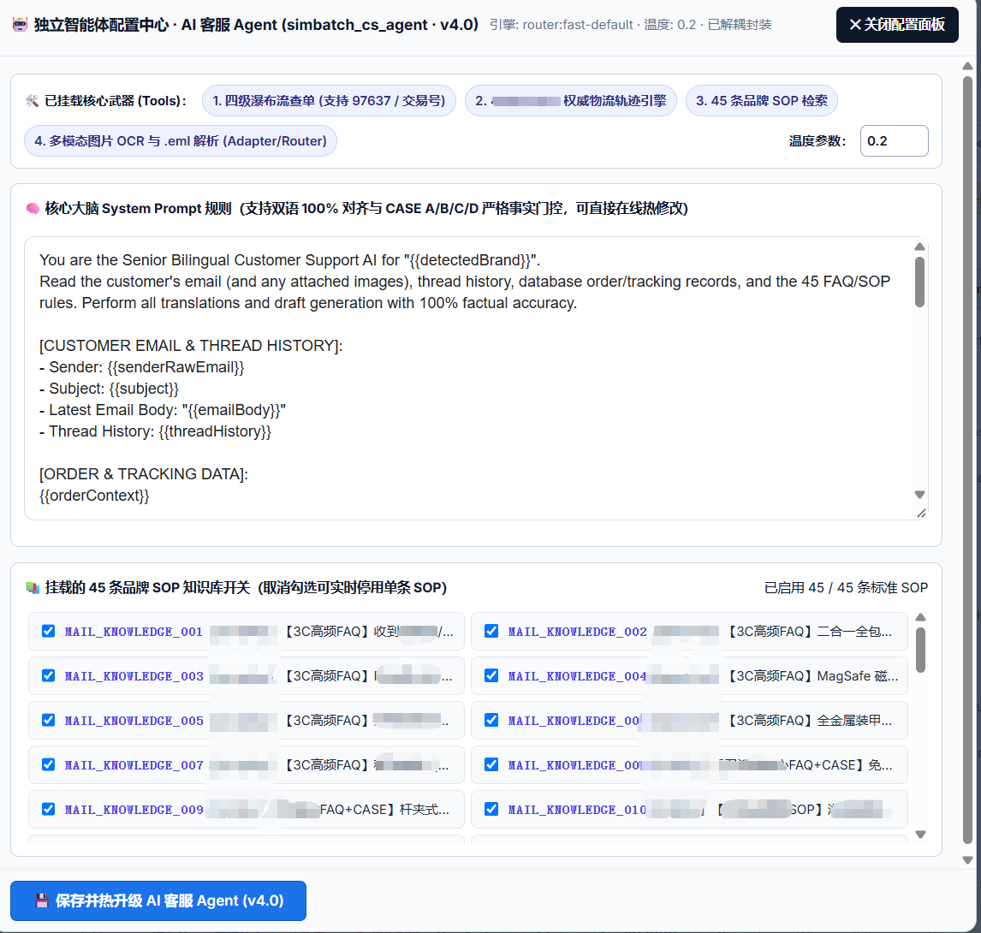Click the prompt line {{orderContext}}
981x933 pixels.
(x=94, y=496)
